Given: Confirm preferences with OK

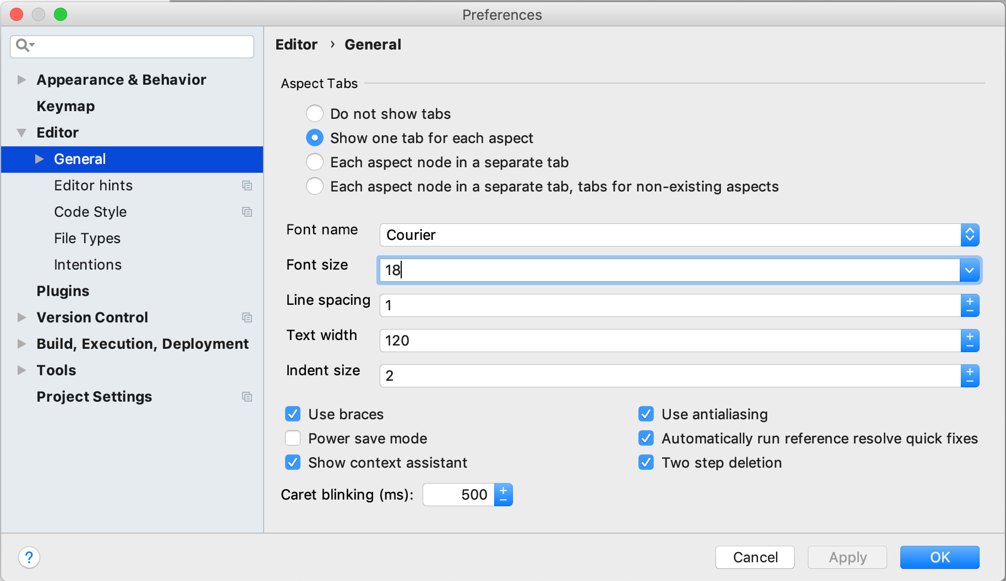Looking at the screenshot, I should click(939, 557).
